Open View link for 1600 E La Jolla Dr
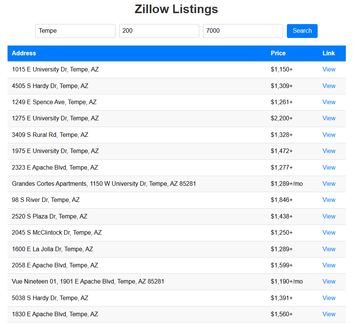The height and width of the screenshot is (323, 353). [x=329, y=249]
